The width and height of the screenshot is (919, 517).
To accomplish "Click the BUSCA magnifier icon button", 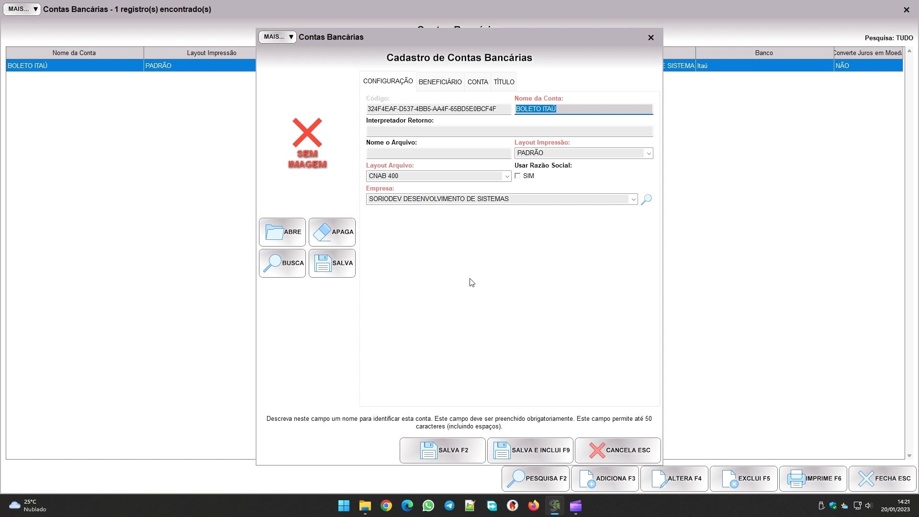I will pyautogui.click(x=282, y=263).
